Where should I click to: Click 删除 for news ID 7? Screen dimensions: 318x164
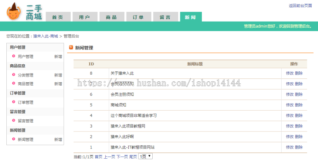click(x=299, y=84)
